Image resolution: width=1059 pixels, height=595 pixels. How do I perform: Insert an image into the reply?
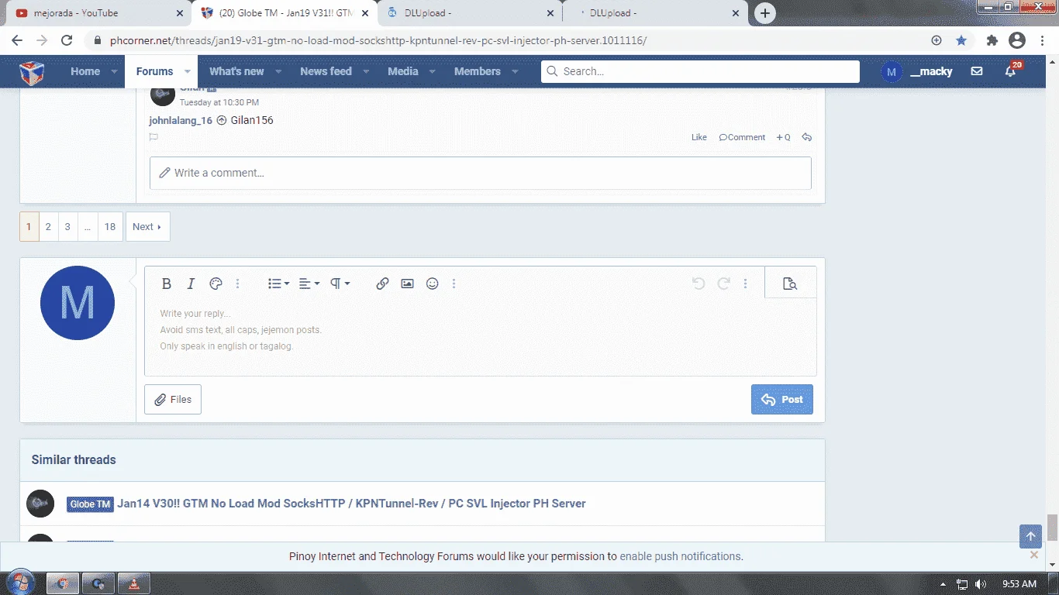point(407,284)
